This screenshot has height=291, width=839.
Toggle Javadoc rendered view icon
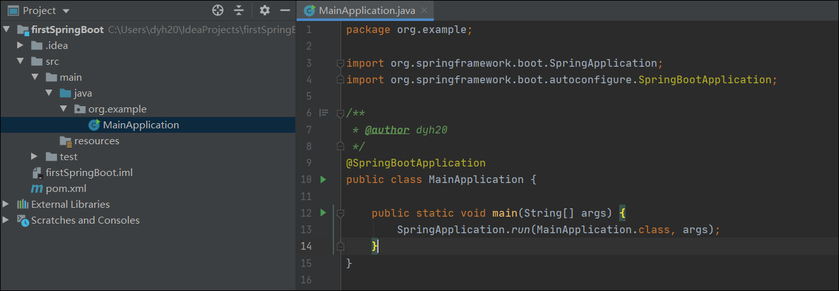[324, 113]
